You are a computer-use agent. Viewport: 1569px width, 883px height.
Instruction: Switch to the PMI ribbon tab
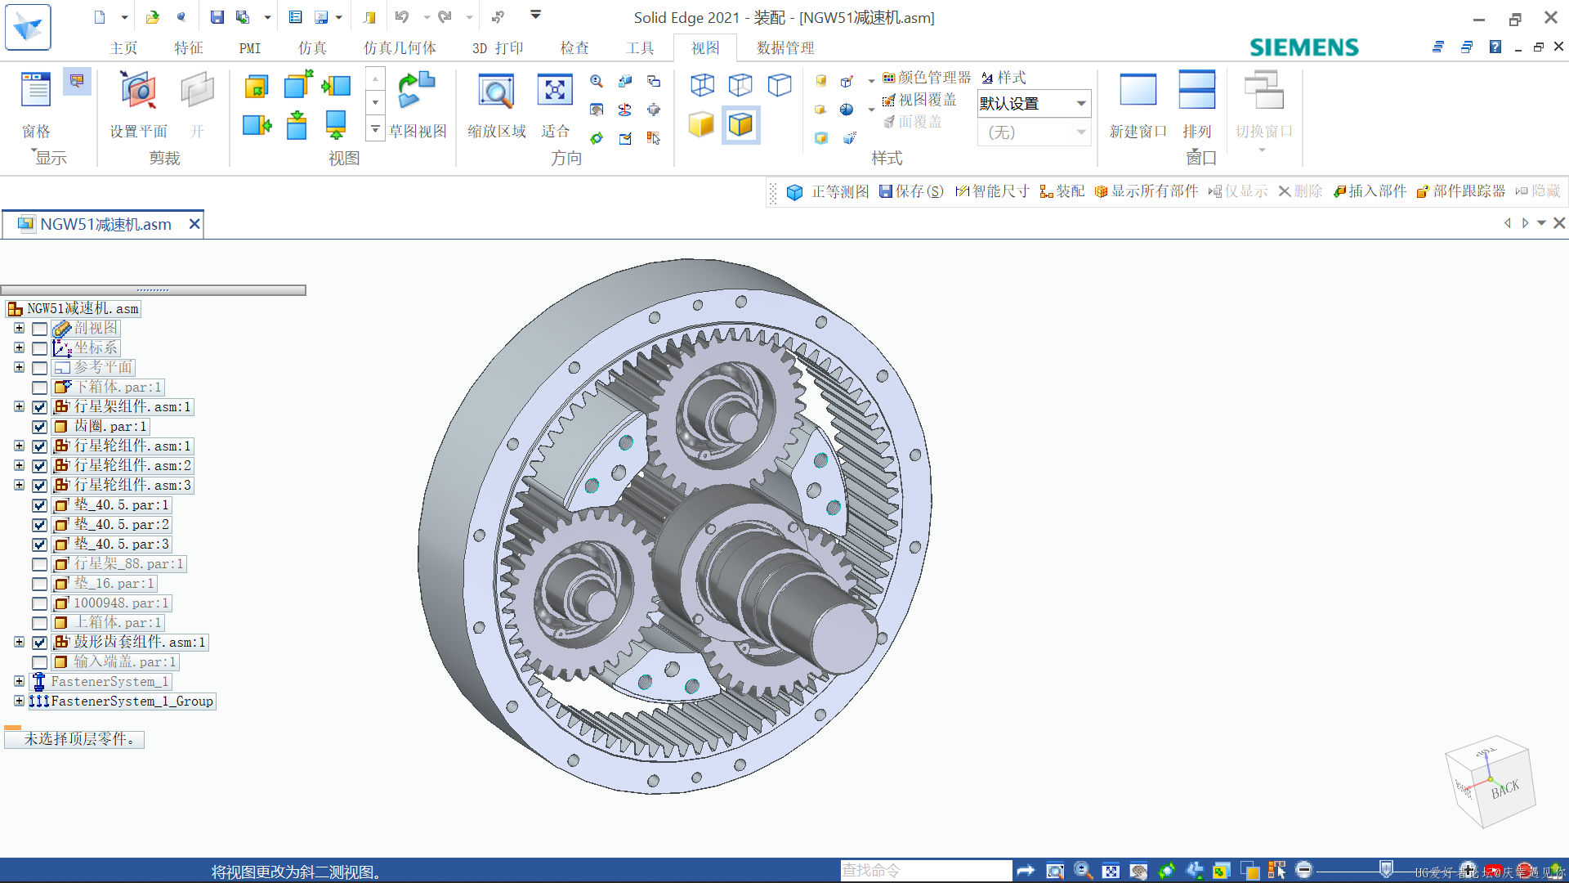point(250,47)
